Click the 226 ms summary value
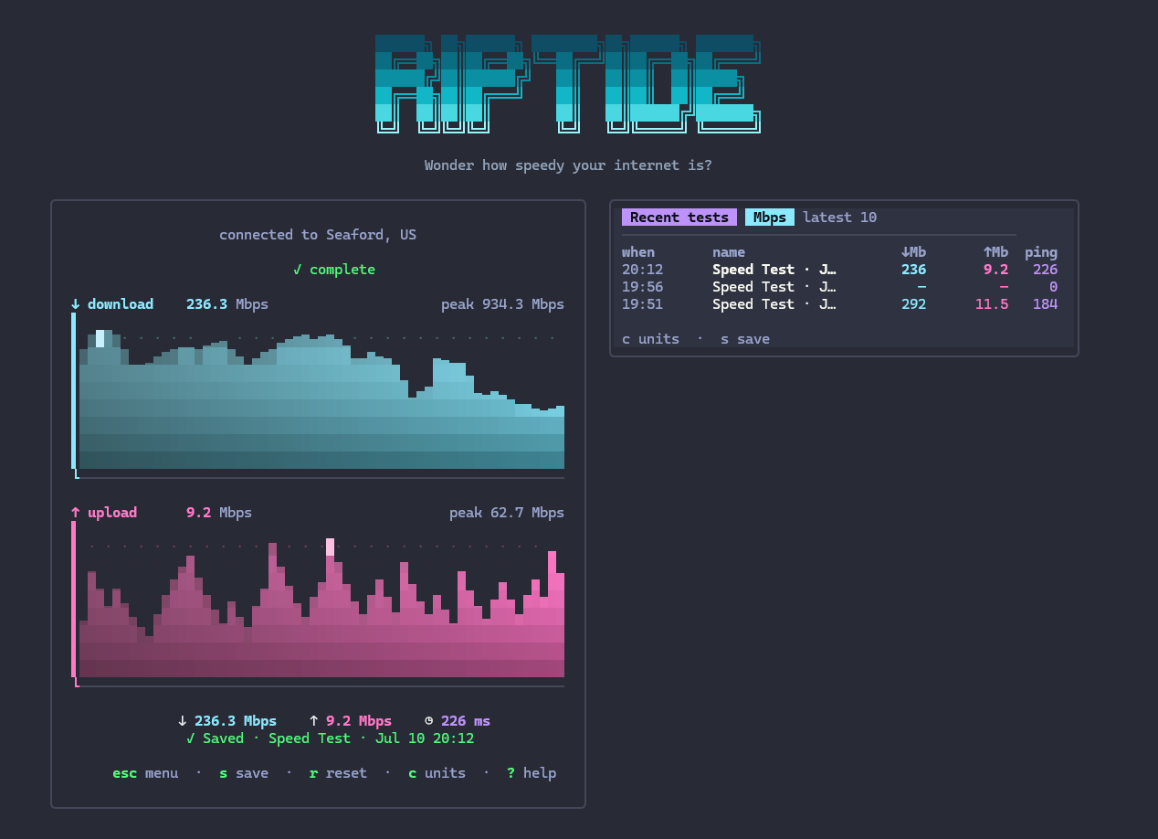The width and height of the screenshot is (1158, 839). click(466, 721)
